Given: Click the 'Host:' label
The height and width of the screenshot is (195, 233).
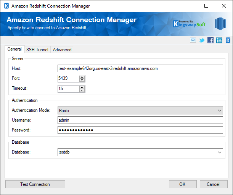Looking at the screenshot, I should coord(17,68).
